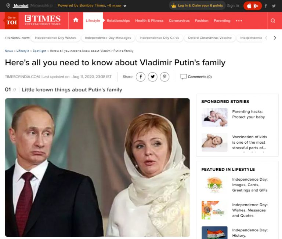The height and width of the screenshot is (239, 282).
Task: Share article via Facebook circle icon
Action: (141, 77)
